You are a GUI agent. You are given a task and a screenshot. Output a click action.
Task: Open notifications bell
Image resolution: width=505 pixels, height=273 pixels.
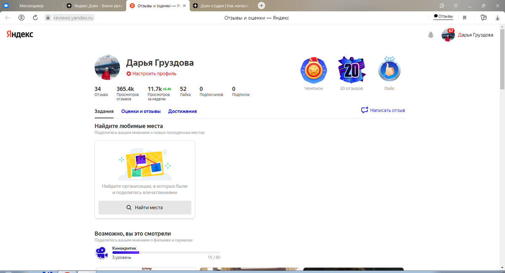[x=431, y=35]
